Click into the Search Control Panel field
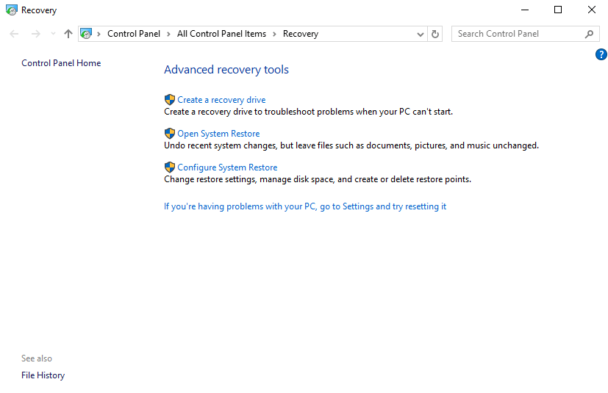The width and height of the screenshot is (608, 393). (515, 34)
